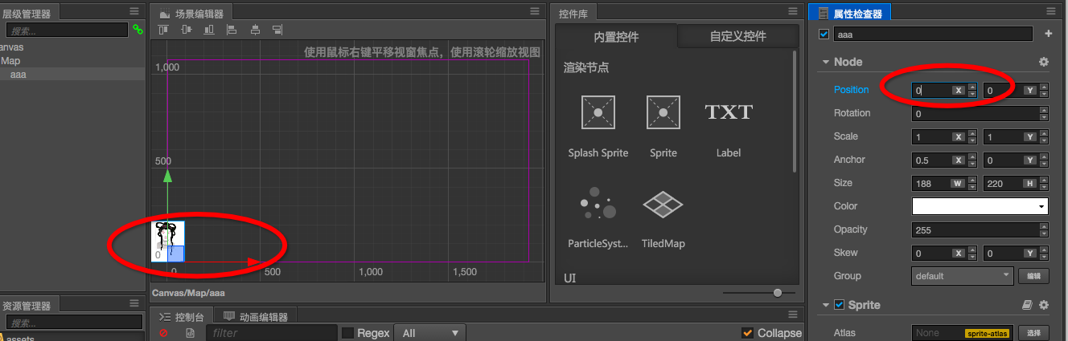
Task: Select the Splash Sprite widget
Action: pyautogui.click(x=598, y=125)
